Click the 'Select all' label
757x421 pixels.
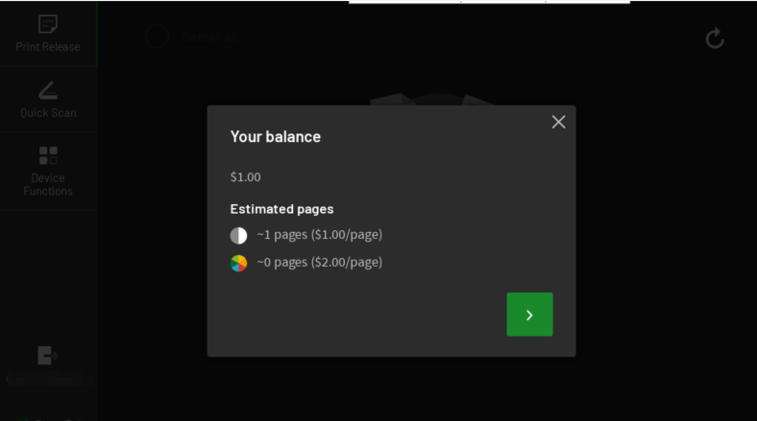click(210, 37)
